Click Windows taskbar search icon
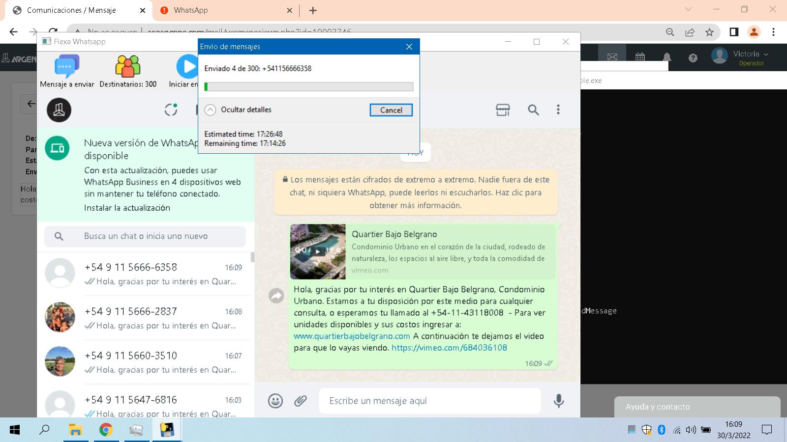 tap(44, 430)
